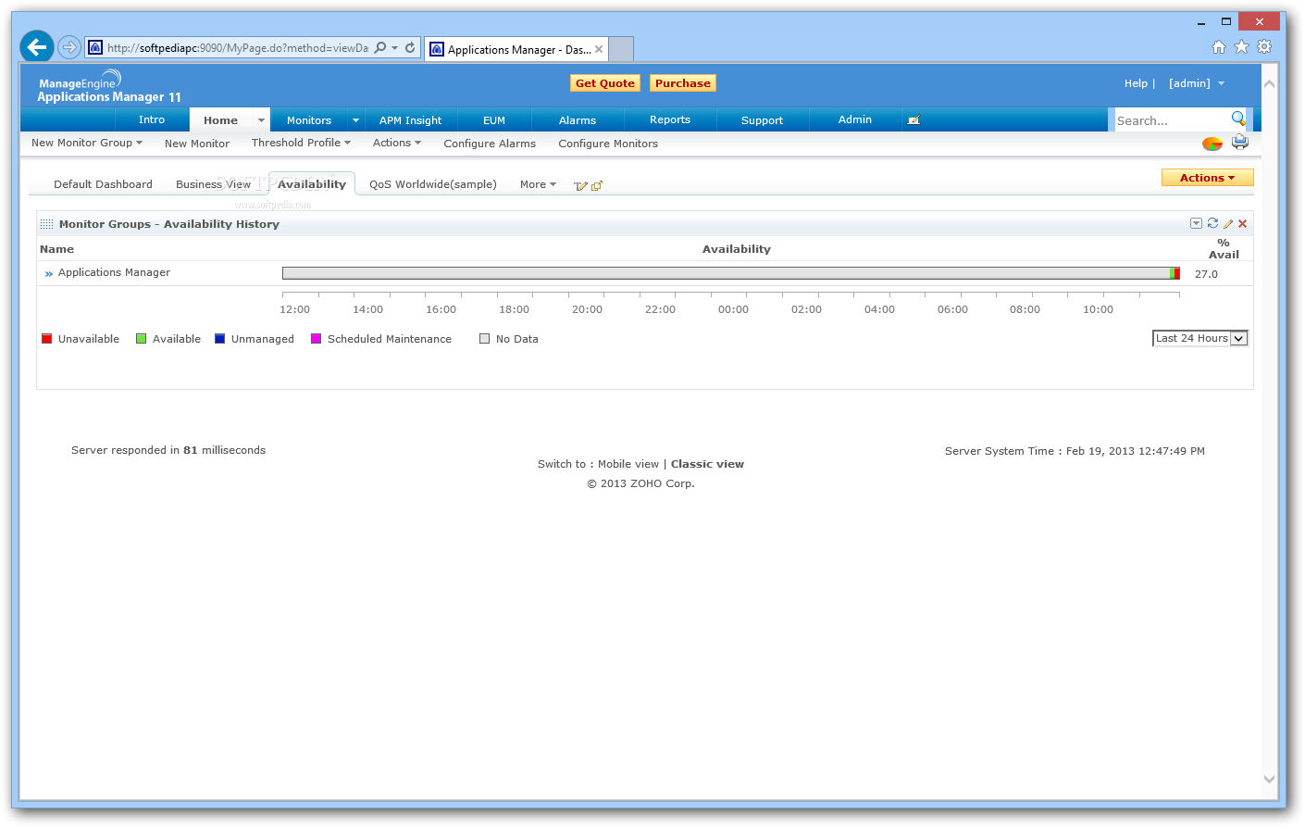Remove the Availability History widget
Image resolution: width=1305 pixels, height=827 pixels.
pyautogui.click(x=1243, y=224)
